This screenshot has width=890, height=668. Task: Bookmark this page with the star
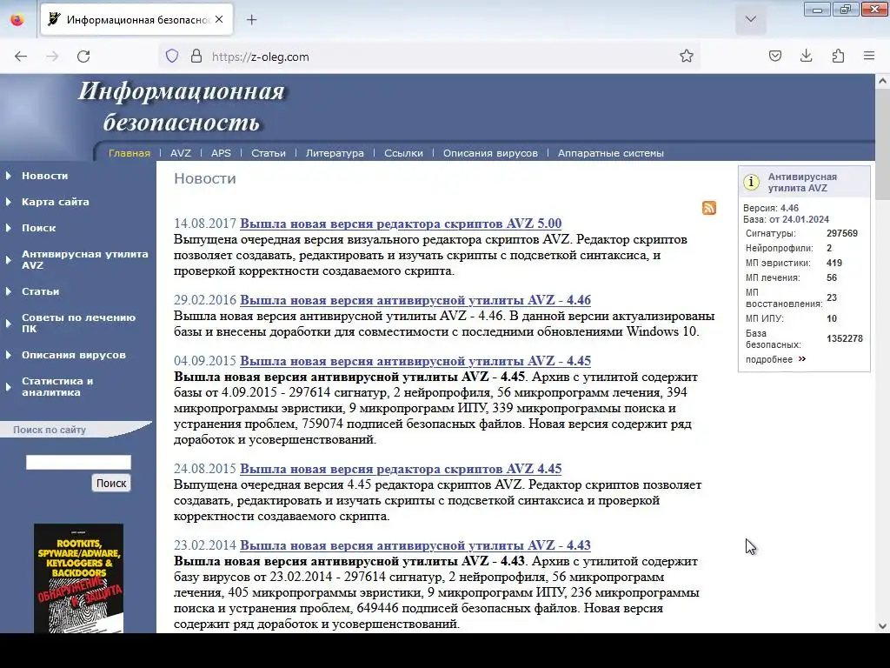(687, 56)
